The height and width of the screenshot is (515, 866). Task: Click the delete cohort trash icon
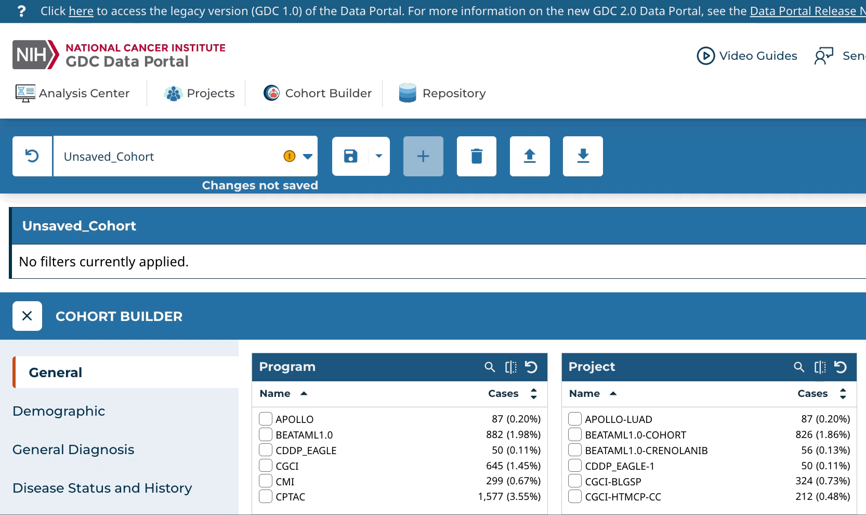[x=476, y=156]
